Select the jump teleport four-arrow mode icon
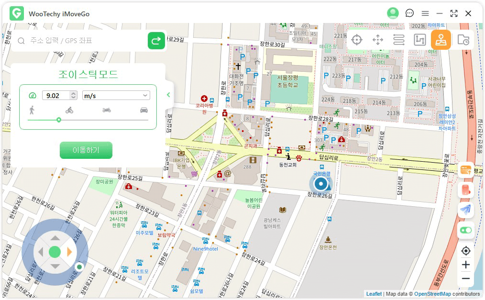The image size is (485, 300). pos(378,40)
